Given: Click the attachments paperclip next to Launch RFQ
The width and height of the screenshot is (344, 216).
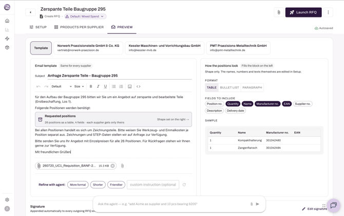Looking at the screenshot, I should click(x=279, y=12).
